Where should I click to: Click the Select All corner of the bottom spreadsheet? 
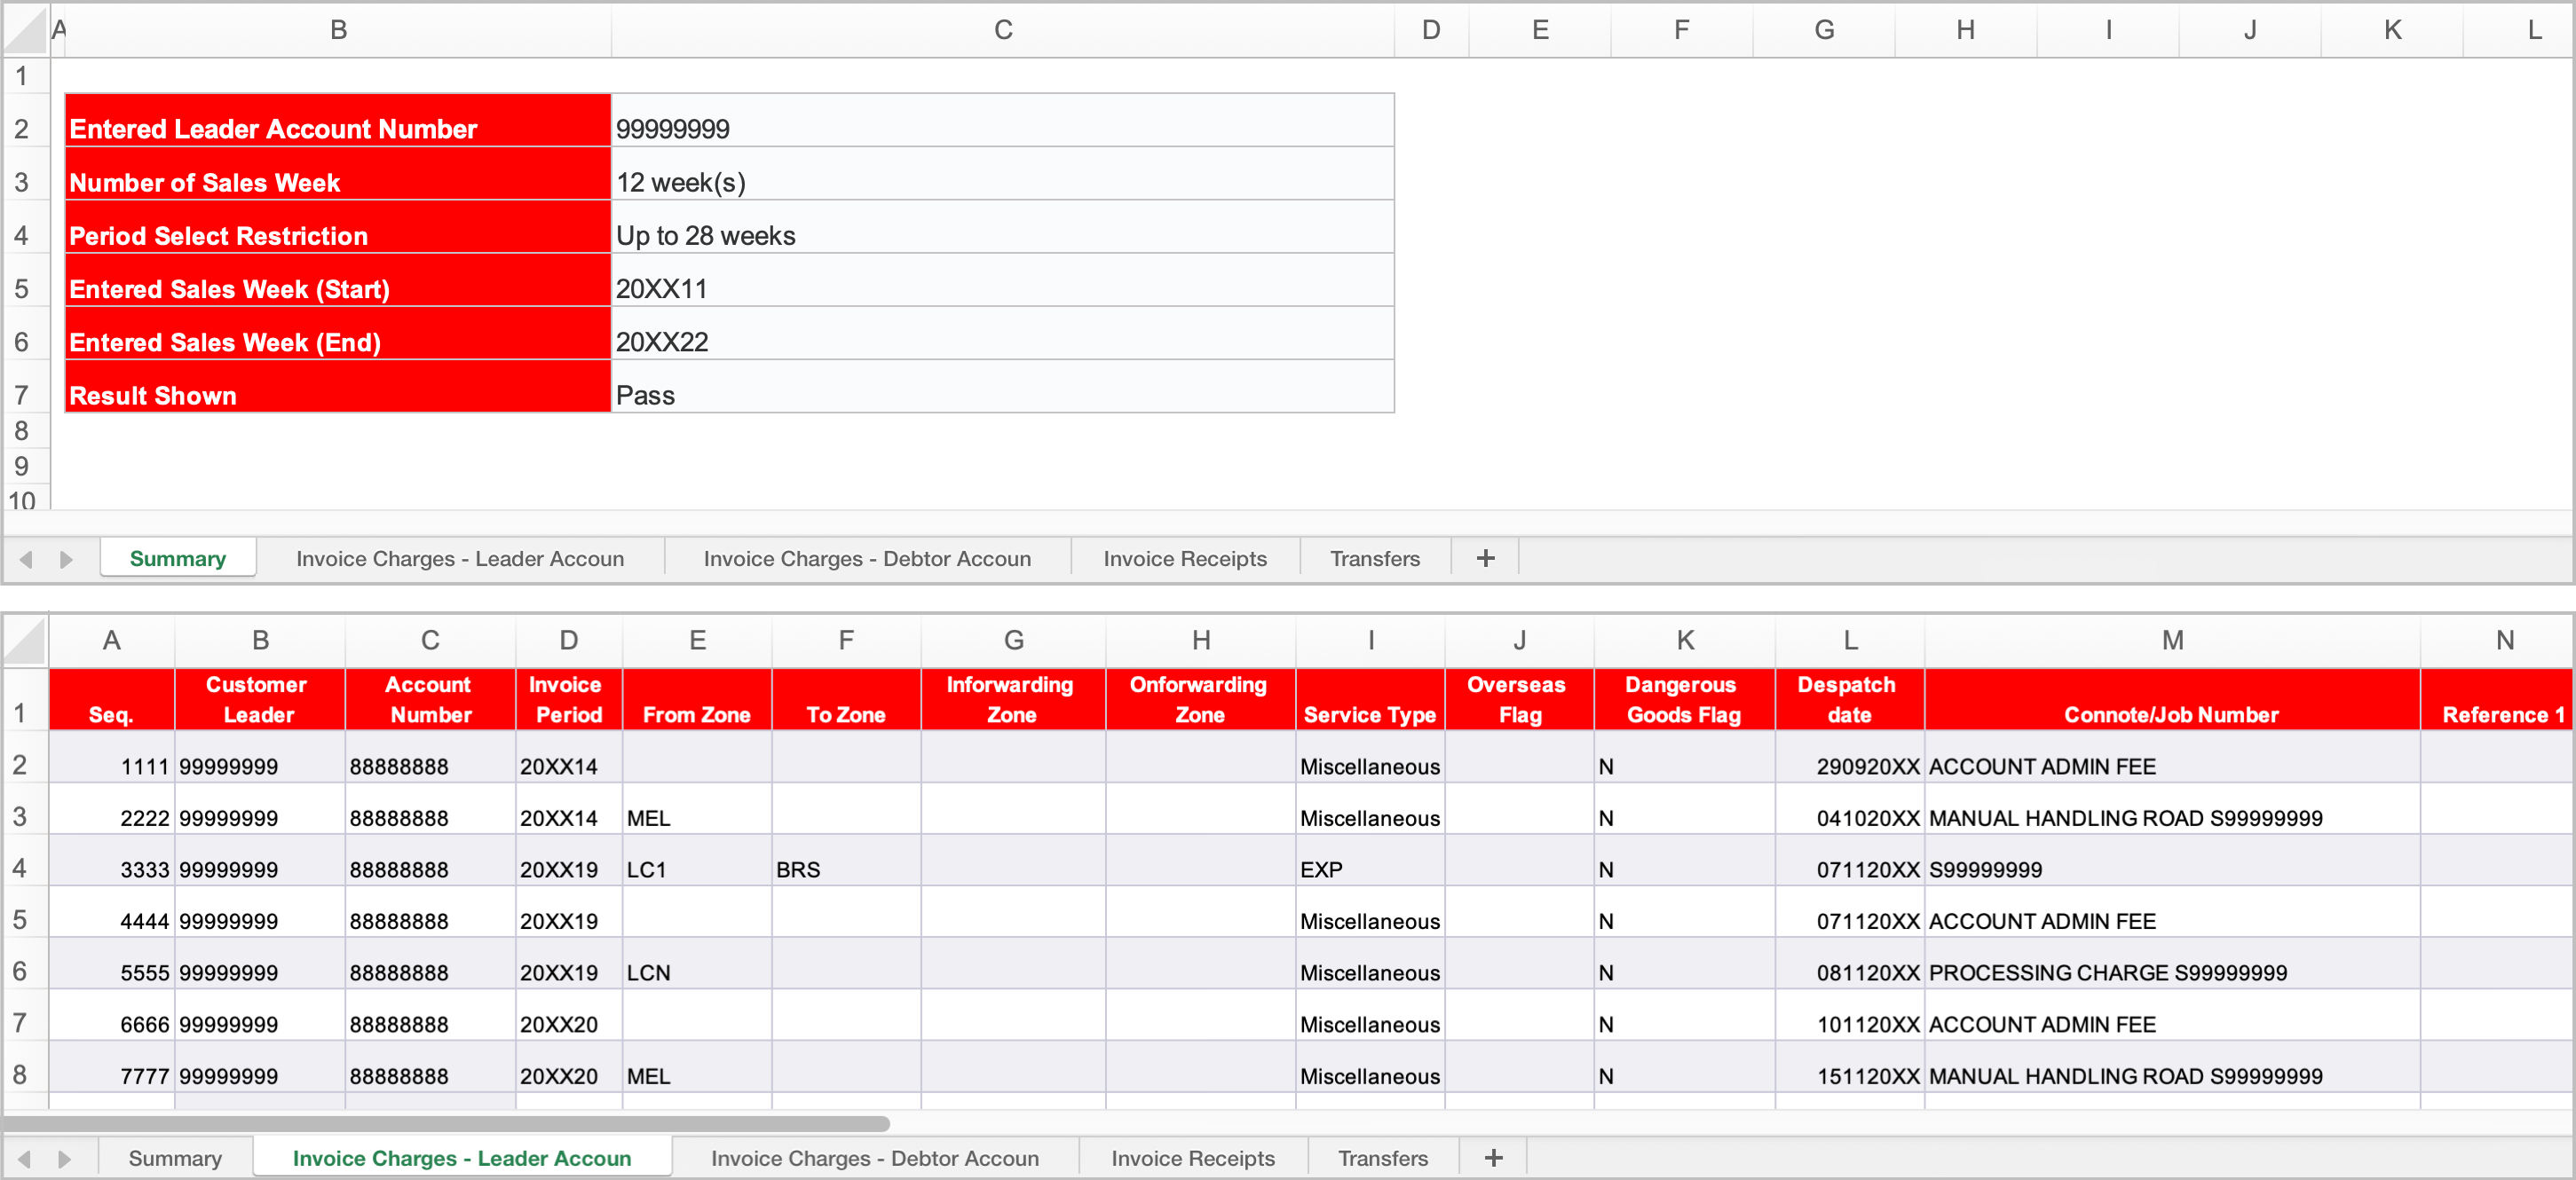[x=25, y=641]
